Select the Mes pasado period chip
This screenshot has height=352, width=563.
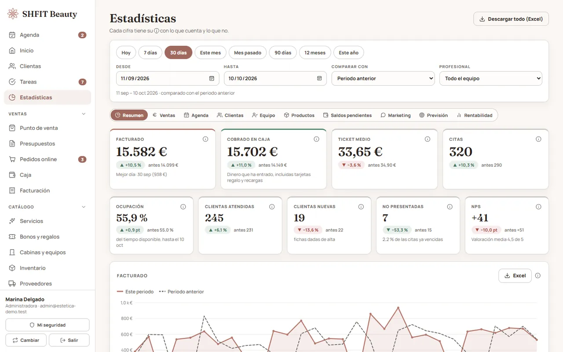tap(248, 52)
